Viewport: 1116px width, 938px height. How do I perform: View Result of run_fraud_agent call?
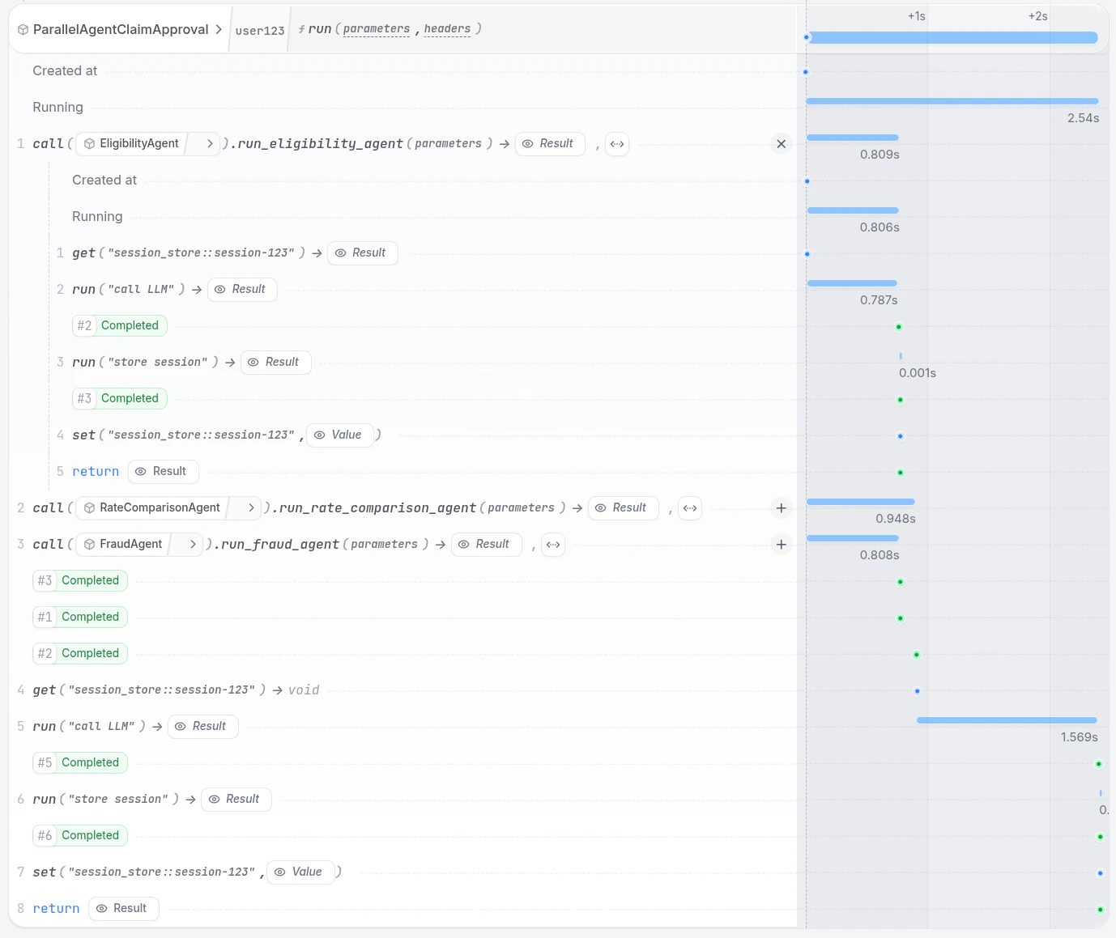(x=486, y=544)
